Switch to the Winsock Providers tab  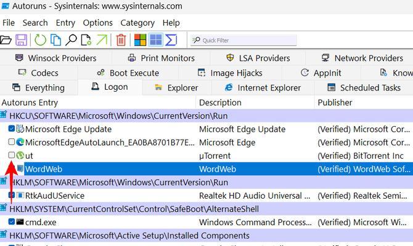pyautogui.click(x=56, y=58)
